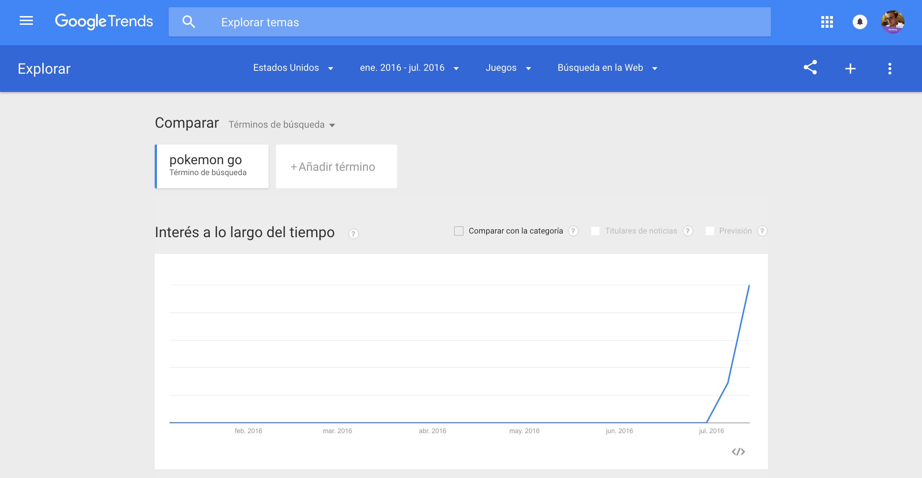Open the Juegos category dropdown
Viewport: 922px width, 478px height.
click(x=508, y=68)
